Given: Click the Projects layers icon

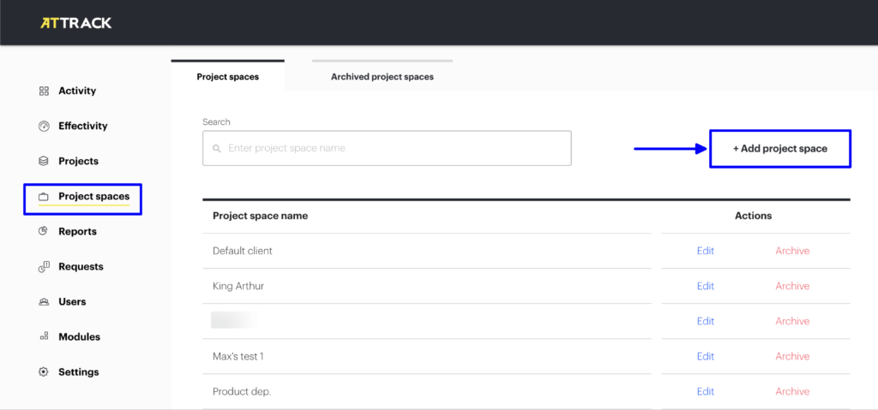Looking at the screenshot, I should point(44,161).
